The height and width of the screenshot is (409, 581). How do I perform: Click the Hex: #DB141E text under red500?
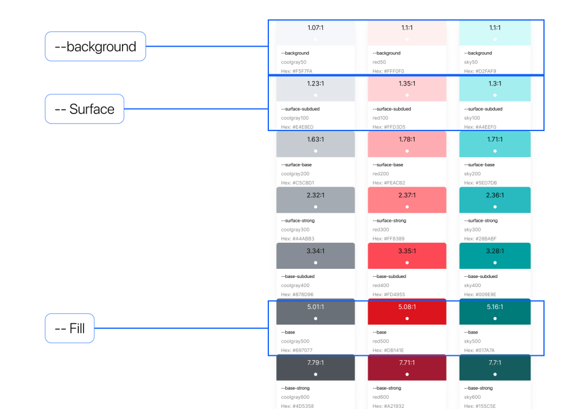click(x=388, y=351)
